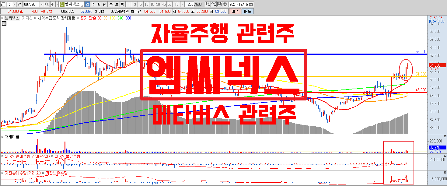The width and height of the screenshot is (447, 186).
Task: Toggle the square marker before 엠씨넥스 legend
Action: [x=2, y=18]
